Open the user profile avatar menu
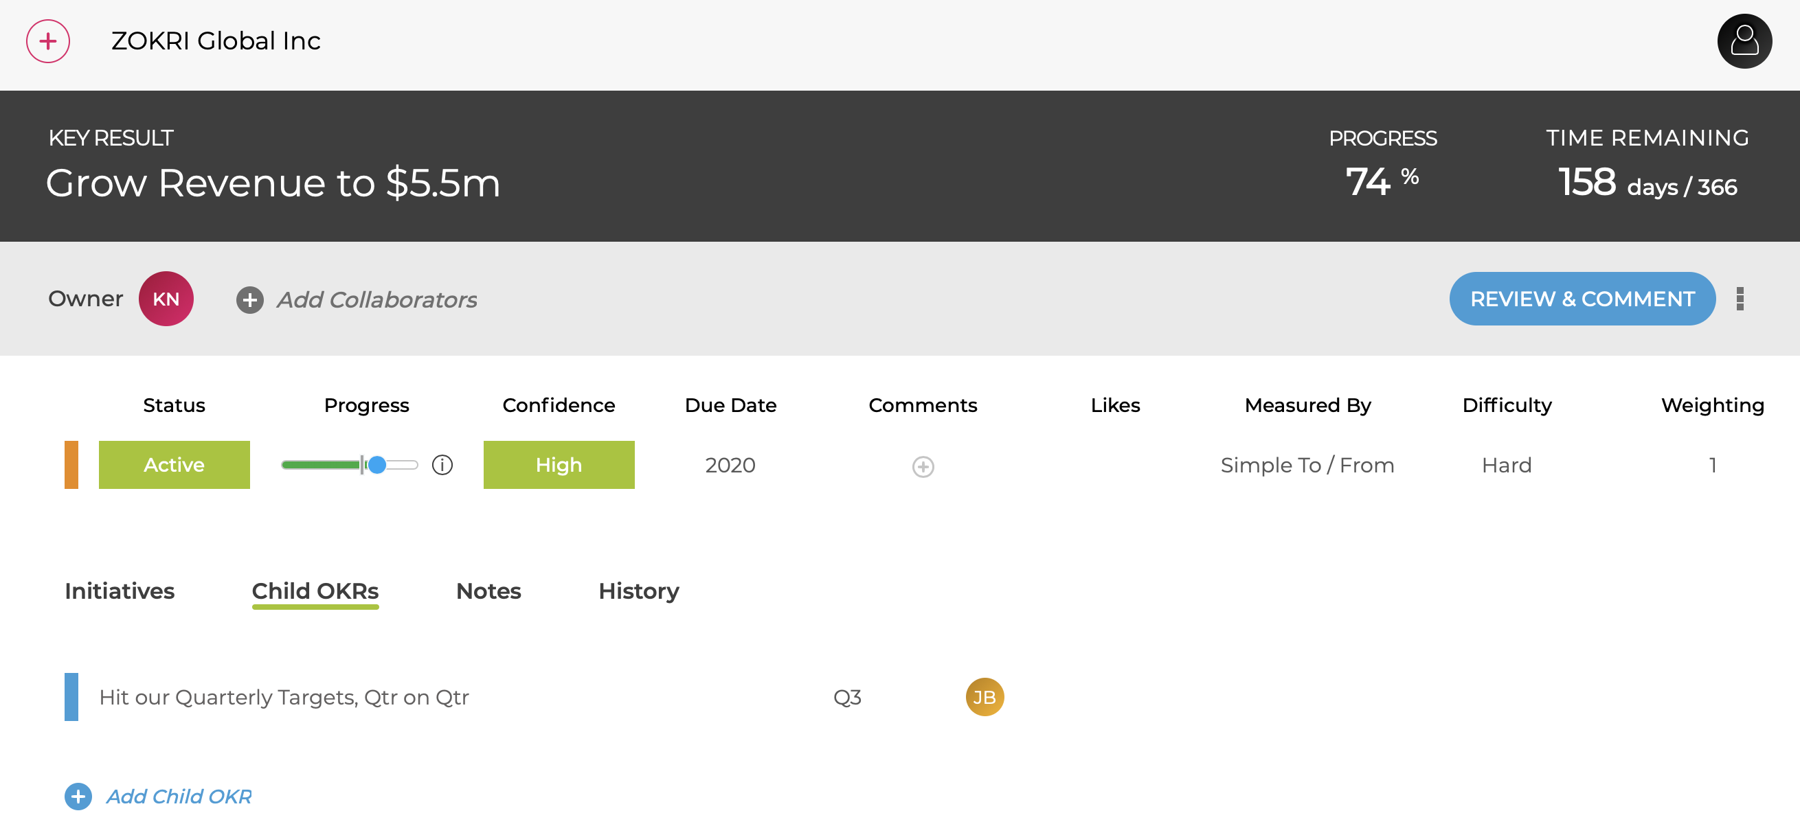This screenshot has width=1800, height=835. pyautogui.click(x=1744, y=41)
